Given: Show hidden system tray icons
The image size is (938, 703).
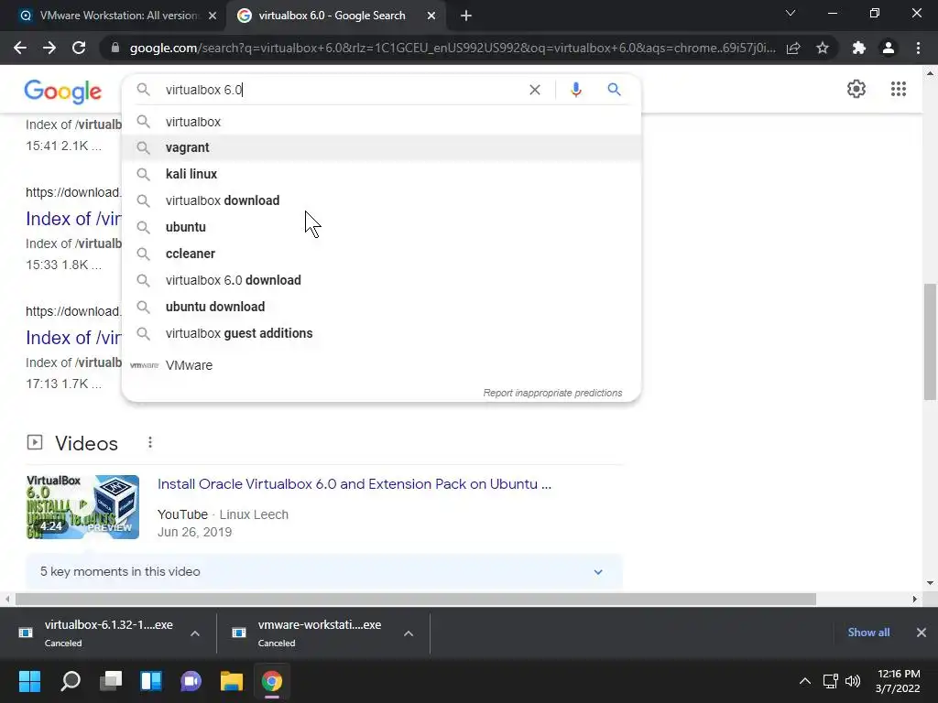Looking at the screenshot, I should click(805, 681).
